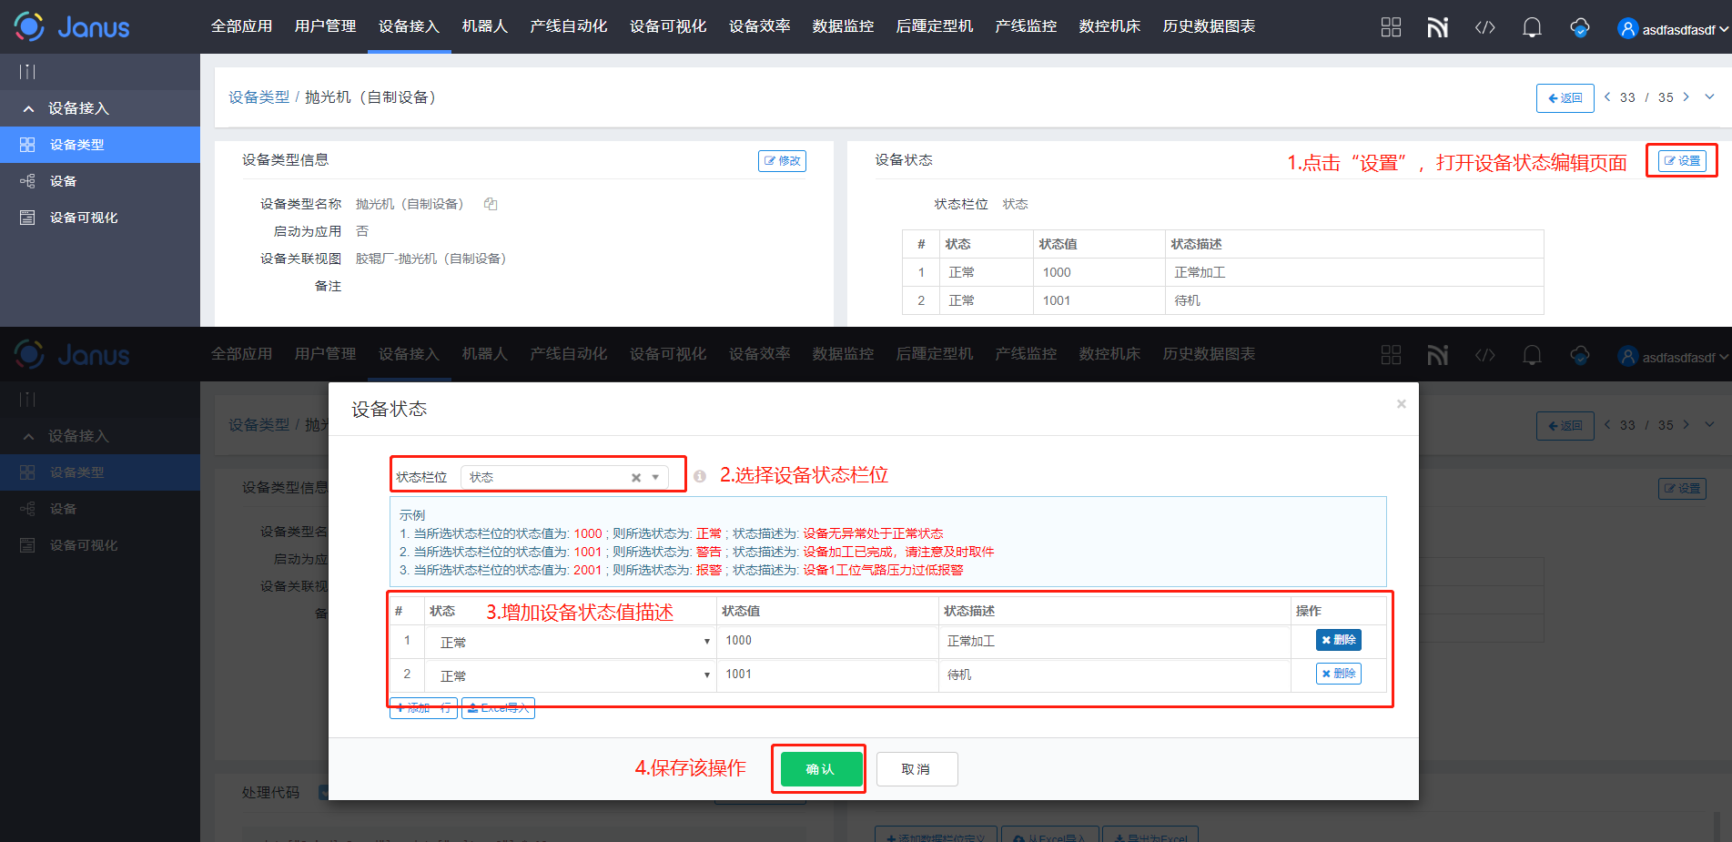Click the 添加一行 button in dialog
1732x842 pixels.
[x=423, y=707]
